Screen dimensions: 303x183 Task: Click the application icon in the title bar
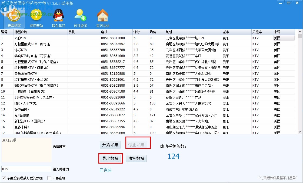click(3, 3)
